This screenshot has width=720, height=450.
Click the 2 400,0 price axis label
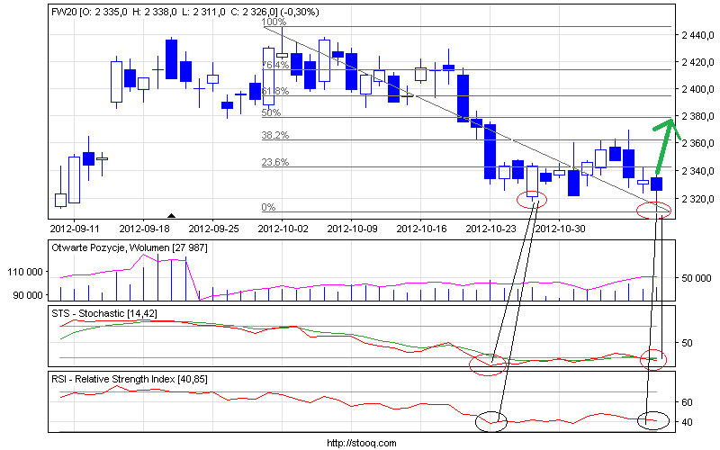pos(697,89)
